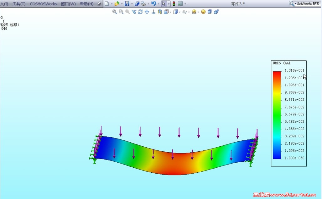Expand the View Orientation dropdown arrow
Image resolution: width=322 pixels, height=199 pixels.
pyautogui.click(x=170, y=12)
